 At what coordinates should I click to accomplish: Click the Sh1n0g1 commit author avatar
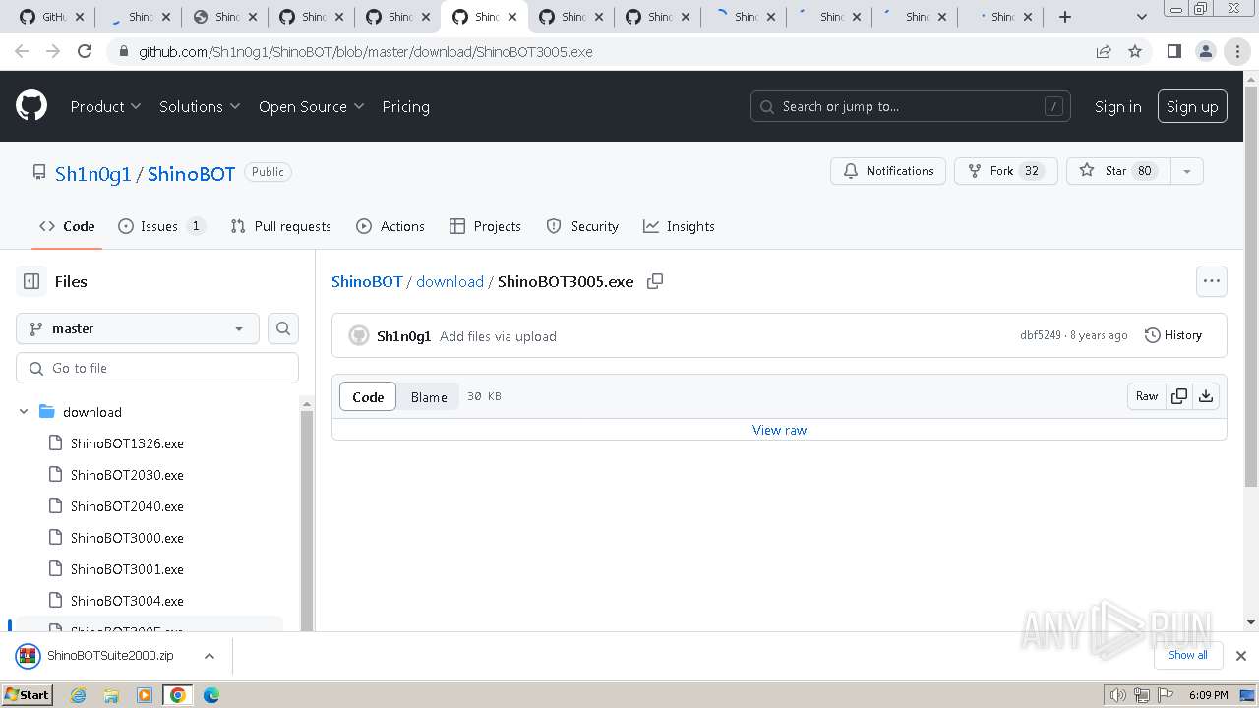click(x=359, y=336)
